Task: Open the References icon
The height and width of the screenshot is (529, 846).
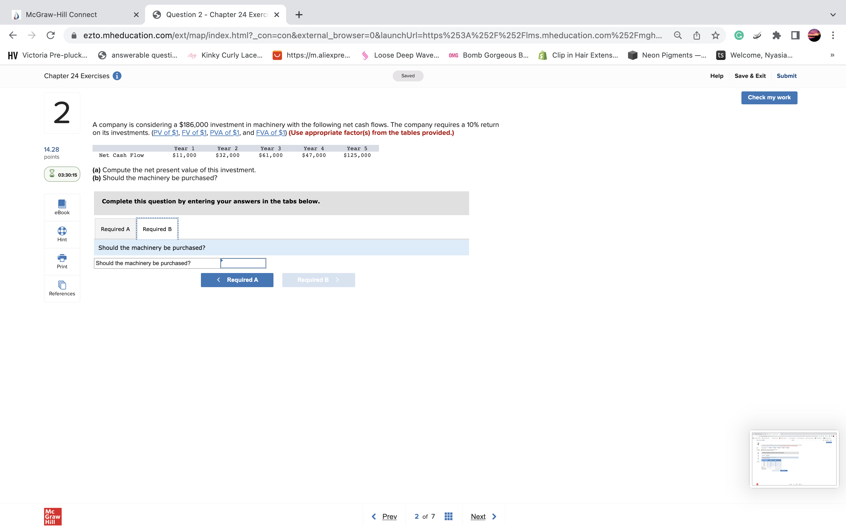Action: pyautogui.click(x=62, y=288)
